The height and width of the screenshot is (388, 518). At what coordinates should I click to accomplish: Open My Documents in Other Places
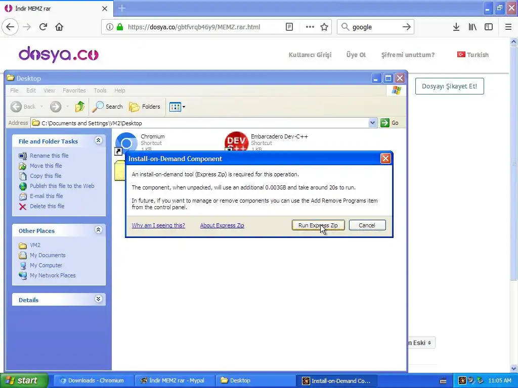48,255
